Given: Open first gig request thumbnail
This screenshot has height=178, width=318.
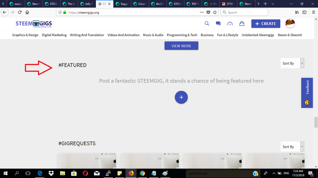Looking at the screenshot, I should (x=87, y=161).
